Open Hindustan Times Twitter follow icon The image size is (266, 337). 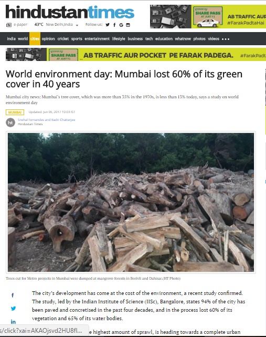coord(108,25)
